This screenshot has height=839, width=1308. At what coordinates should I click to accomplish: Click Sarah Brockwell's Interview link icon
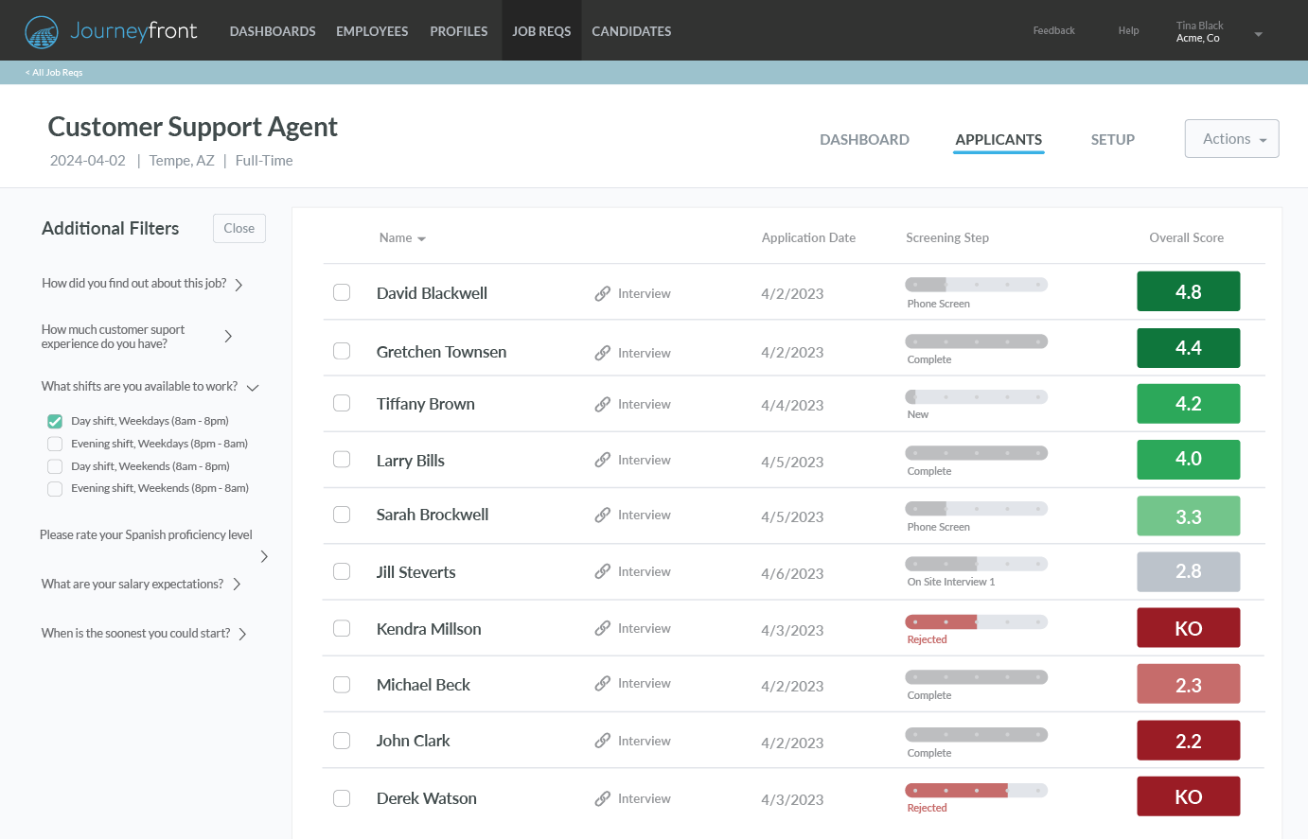tap(603, 516)
